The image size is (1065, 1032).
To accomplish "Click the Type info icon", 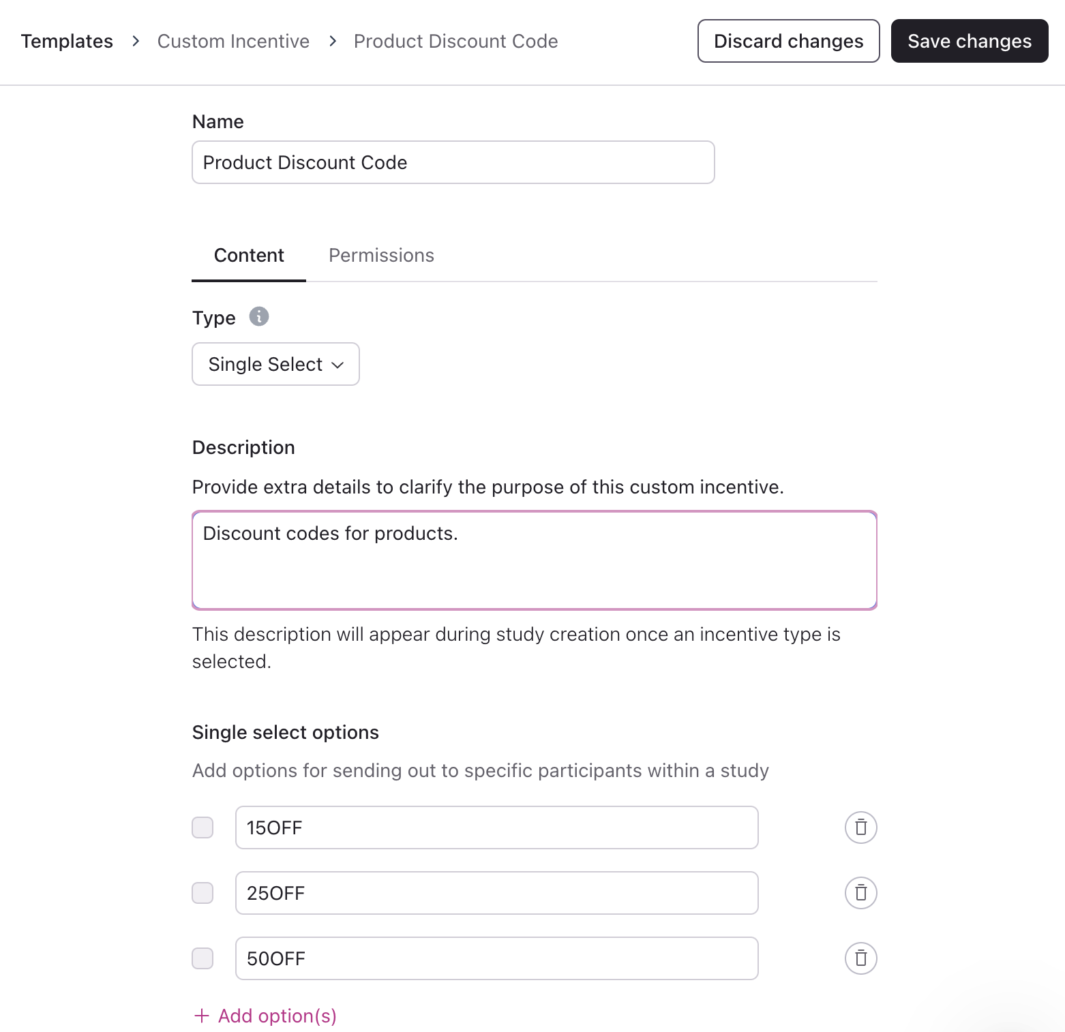I will (259, 317).
